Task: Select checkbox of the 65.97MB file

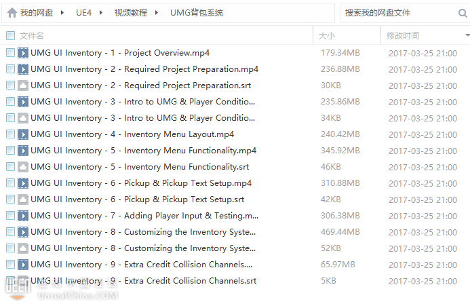Action: point(10,265)
